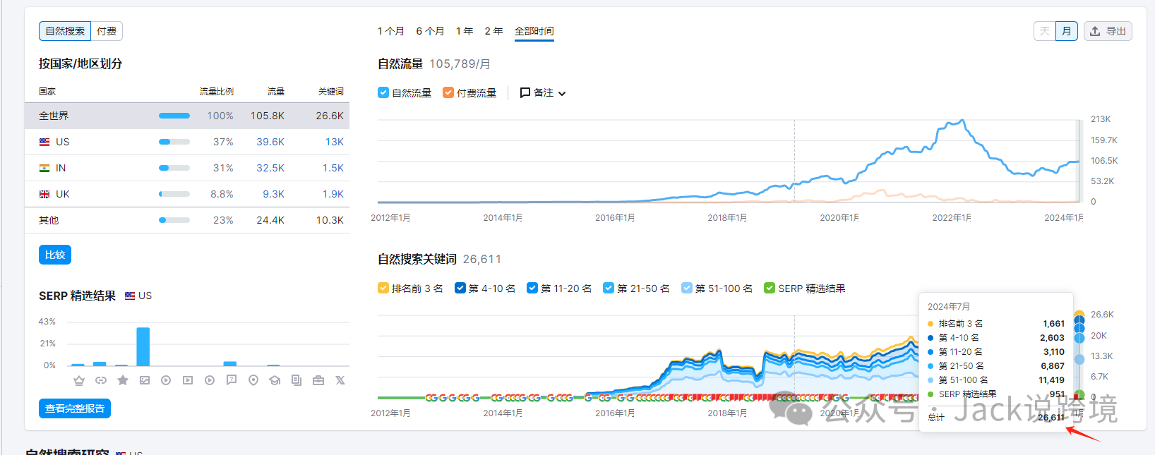Select the crown featured snippet icon
This screenshot has width=1155, height=455.
click(79, 380)
